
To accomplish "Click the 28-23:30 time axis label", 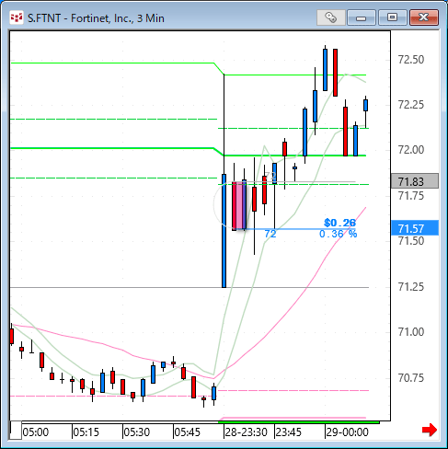I will (x=247, y=432).
